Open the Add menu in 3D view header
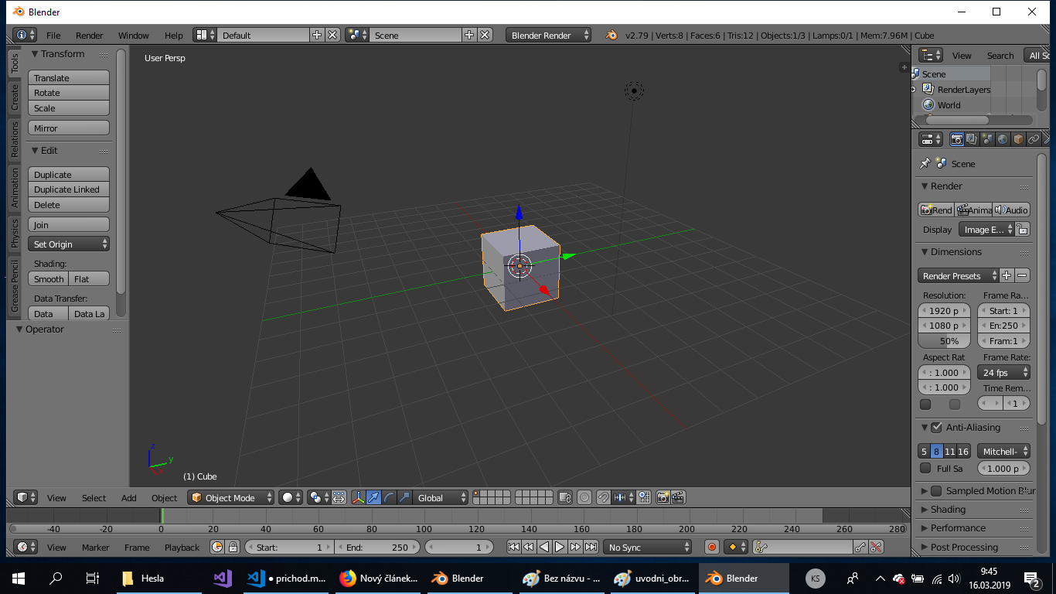Image resolution: width=1056 pixels, height=594 pixels. [x=128, y=498]
